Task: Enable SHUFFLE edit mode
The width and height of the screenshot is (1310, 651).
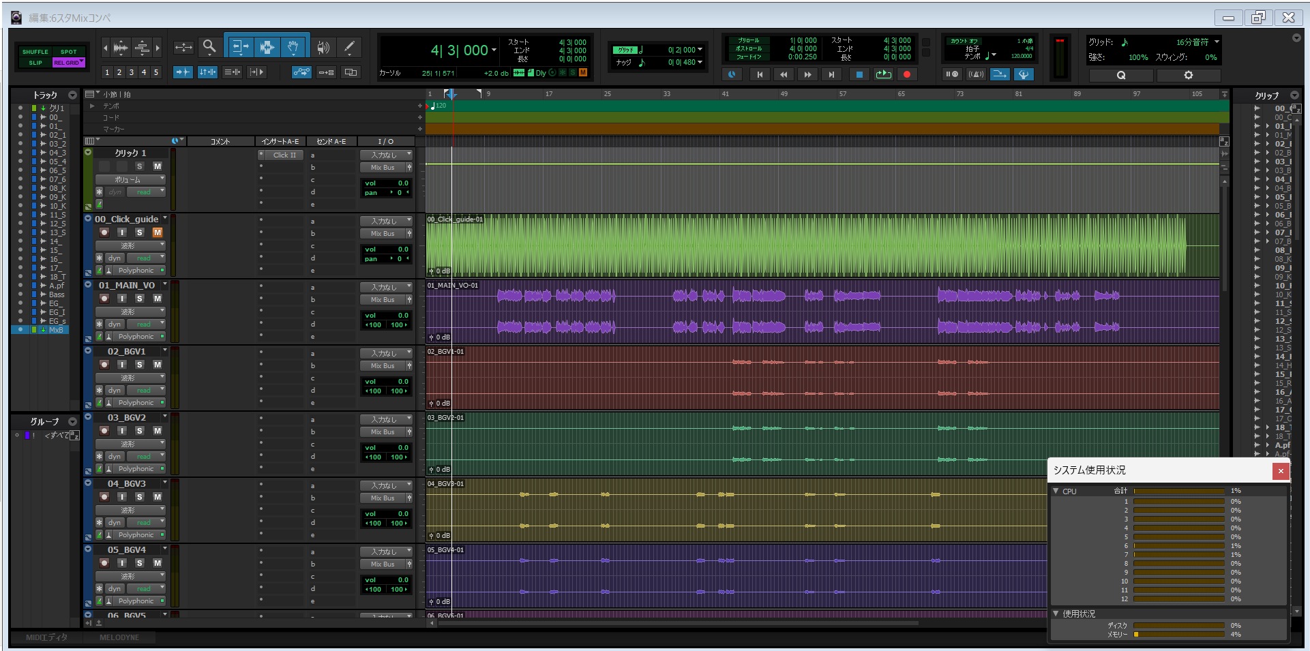Action: [x=35, y=52]
